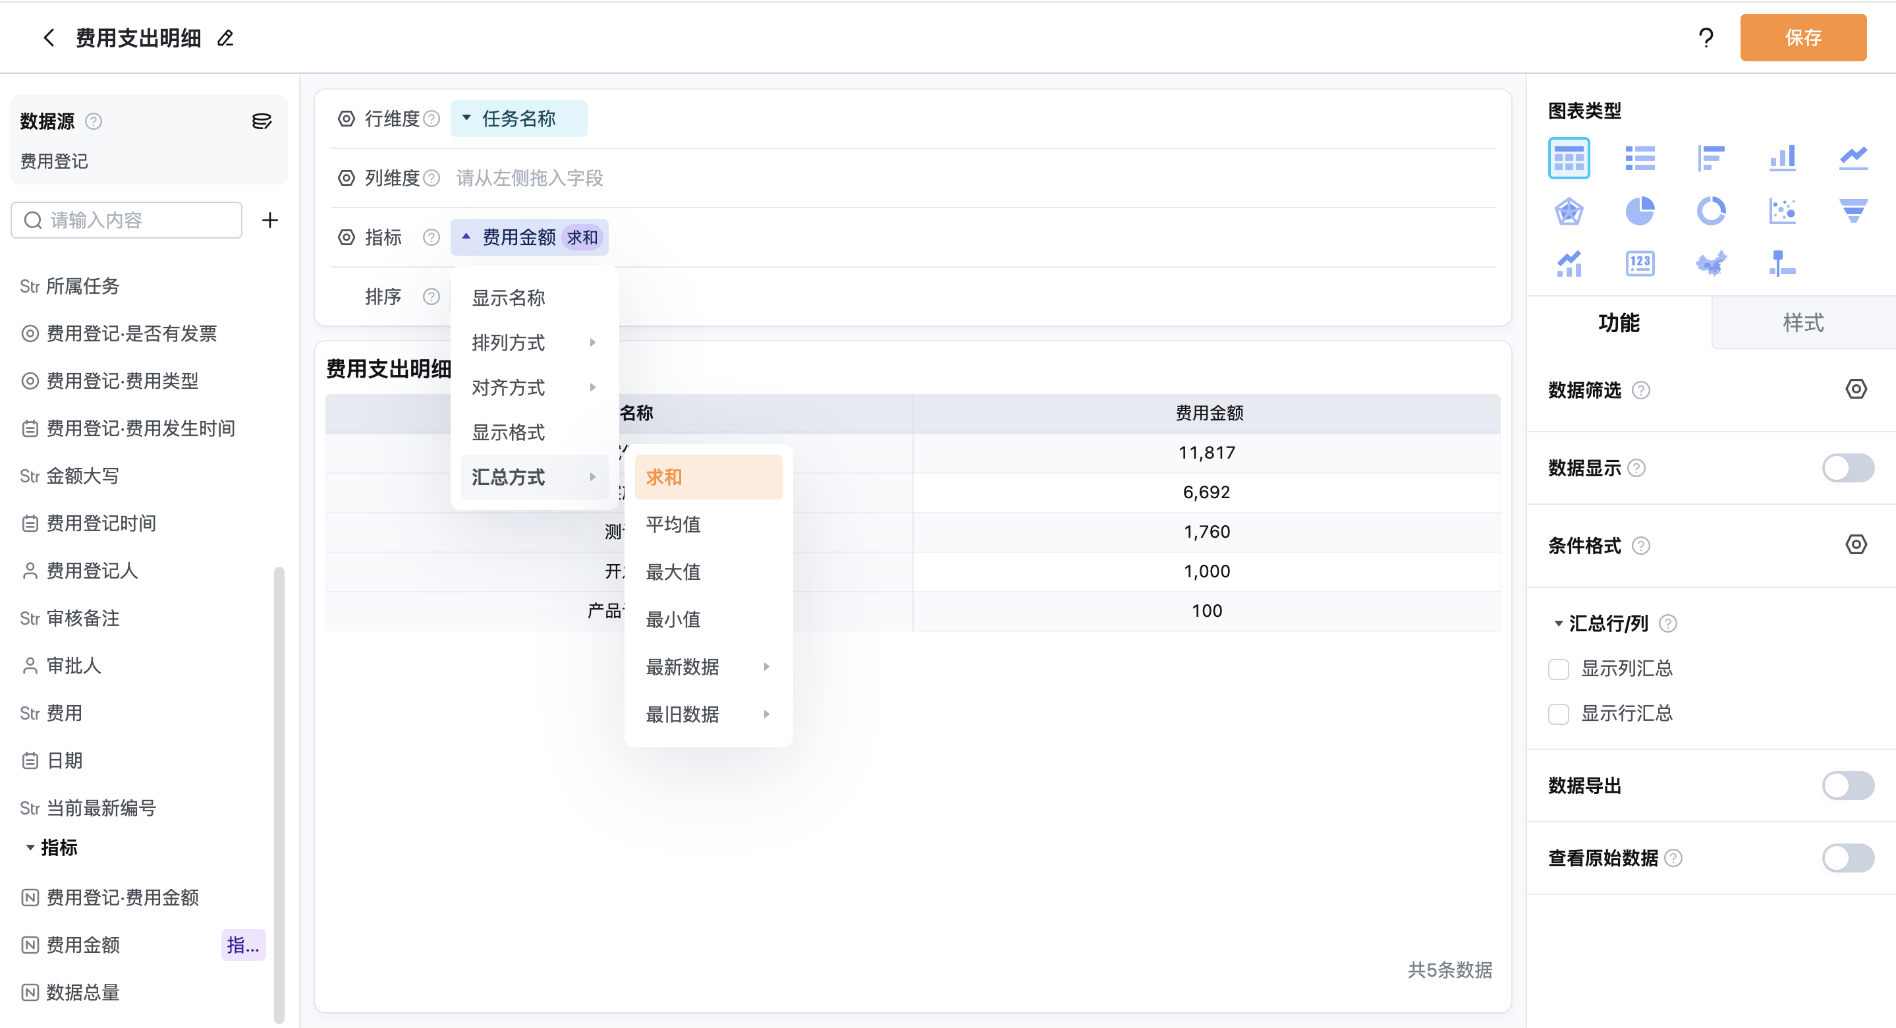The height and width of the screenshot is (1028, 1896).
Task: Select the column chart type
Action: [x=1782, y=157]
